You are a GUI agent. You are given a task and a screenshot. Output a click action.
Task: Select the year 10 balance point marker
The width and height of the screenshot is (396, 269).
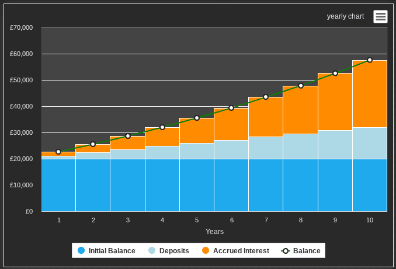tap(370, 60)
